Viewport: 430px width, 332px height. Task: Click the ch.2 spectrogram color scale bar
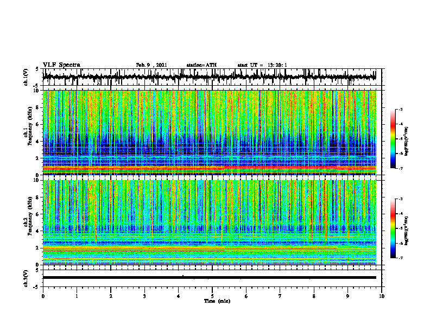(393, 228)
